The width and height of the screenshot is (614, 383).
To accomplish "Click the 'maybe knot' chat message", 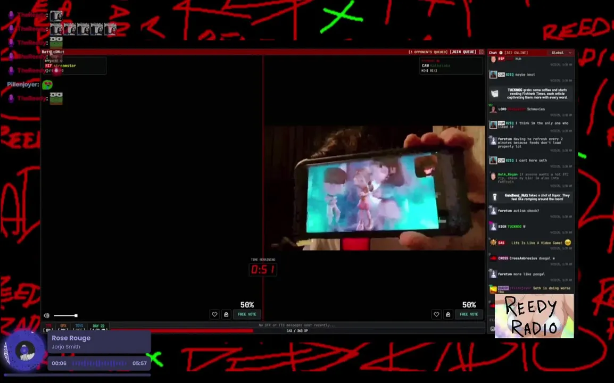I will 525,74.
